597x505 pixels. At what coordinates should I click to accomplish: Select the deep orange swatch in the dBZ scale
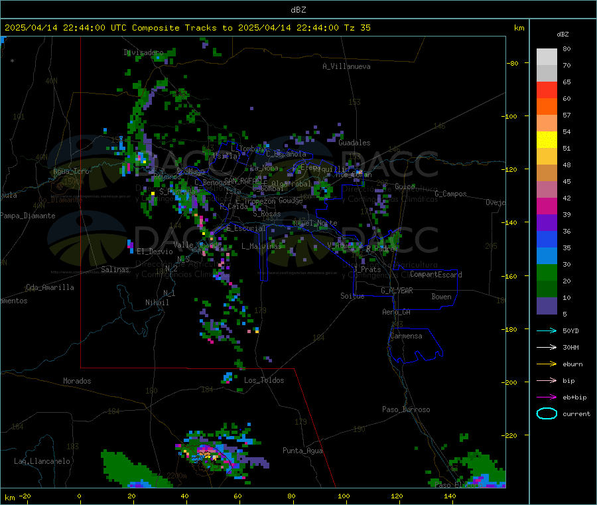point(547,107)
